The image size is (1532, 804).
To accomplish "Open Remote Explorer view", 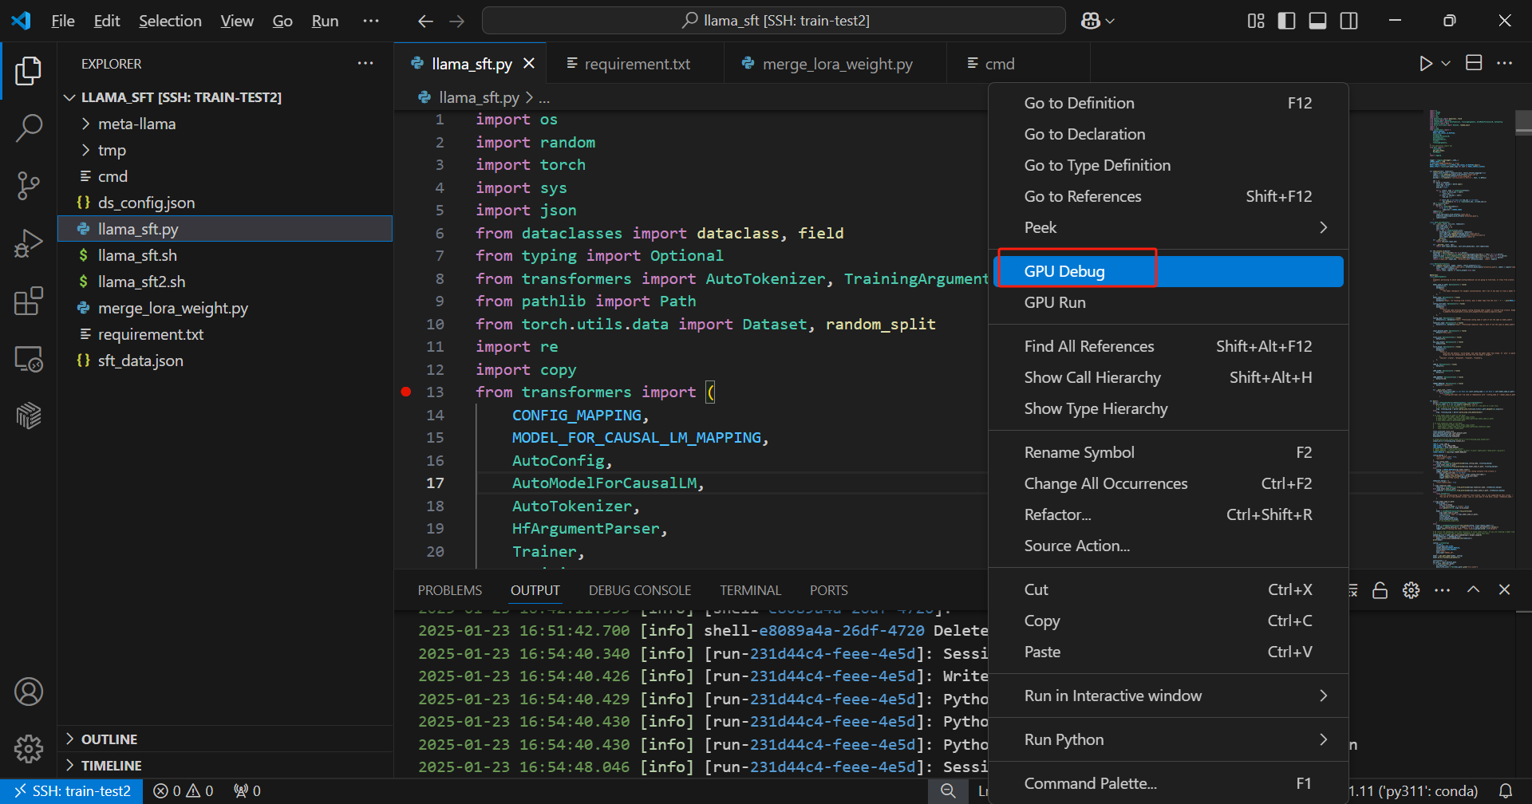I will tap(29, 359).
